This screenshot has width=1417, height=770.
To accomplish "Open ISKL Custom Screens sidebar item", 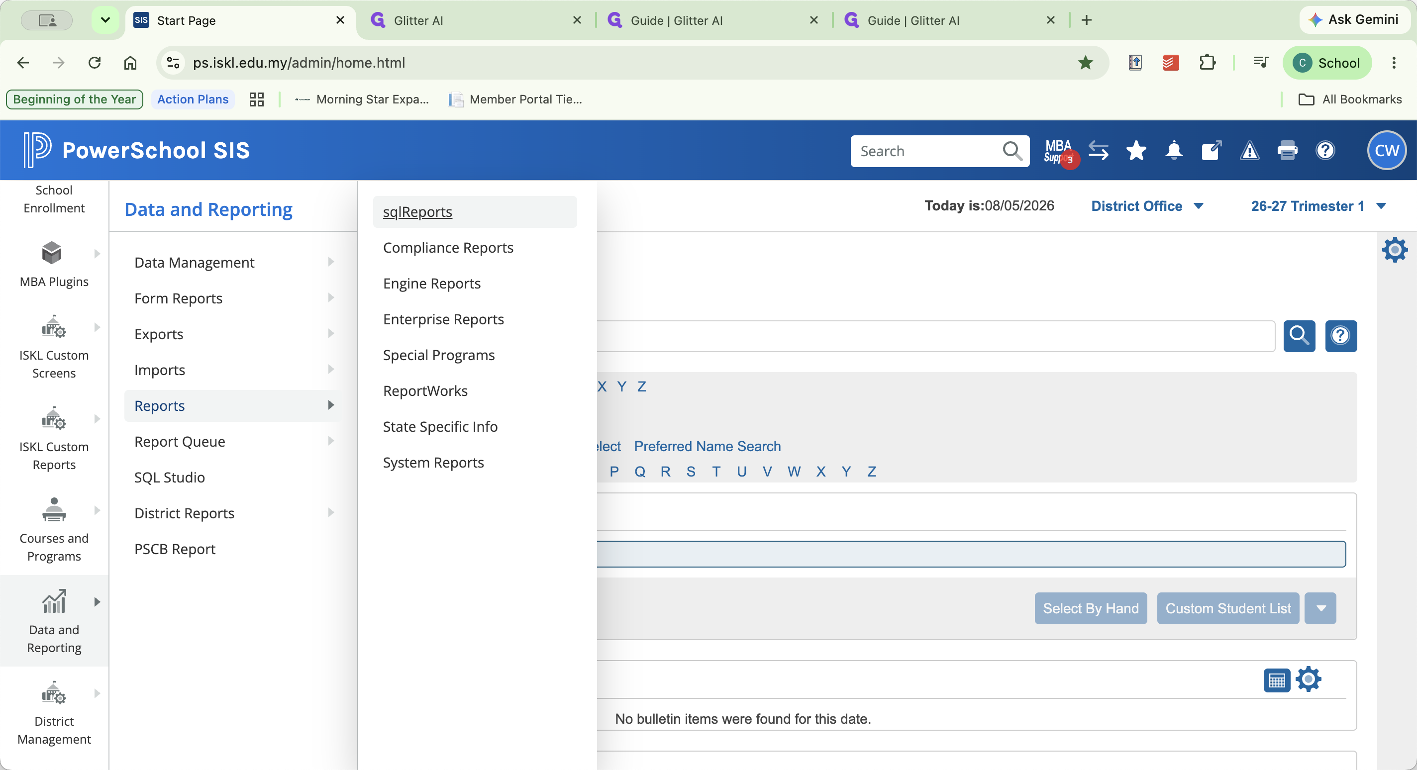I will 54,347.
